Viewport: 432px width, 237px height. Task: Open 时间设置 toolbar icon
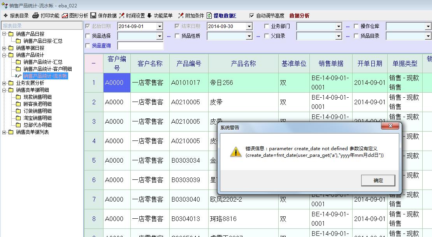pyautogui.click(x=122, y=16)
